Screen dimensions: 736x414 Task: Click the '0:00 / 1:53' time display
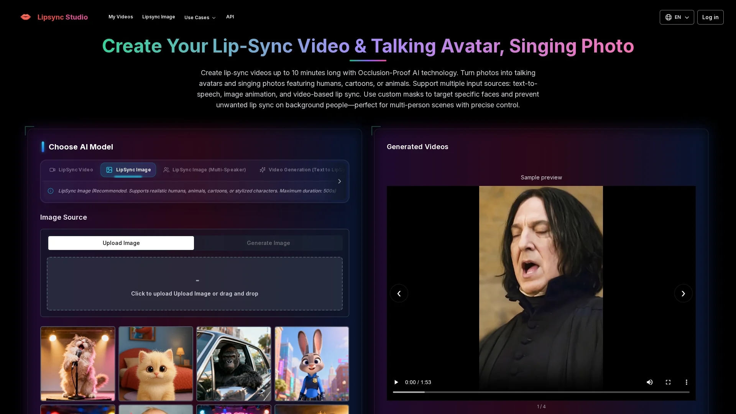tap(418, 382)
